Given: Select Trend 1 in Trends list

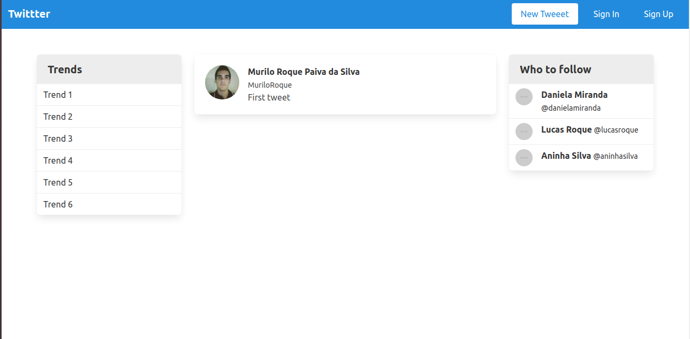Looking at the screenshot, I should pyautogui.click(x=109, y=95).
